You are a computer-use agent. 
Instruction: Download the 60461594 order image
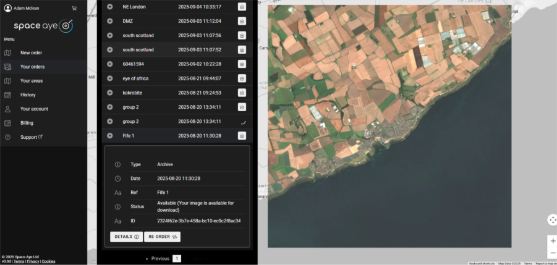pyautogui.click(x=242, y=64)
